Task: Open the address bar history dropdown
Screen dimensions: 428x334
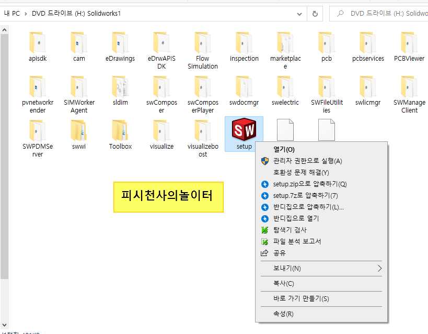Action: click(299, 14)
